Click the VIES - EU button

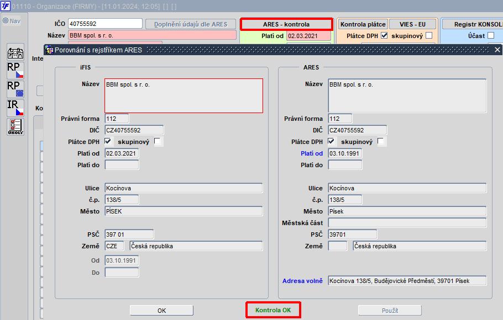412,24
